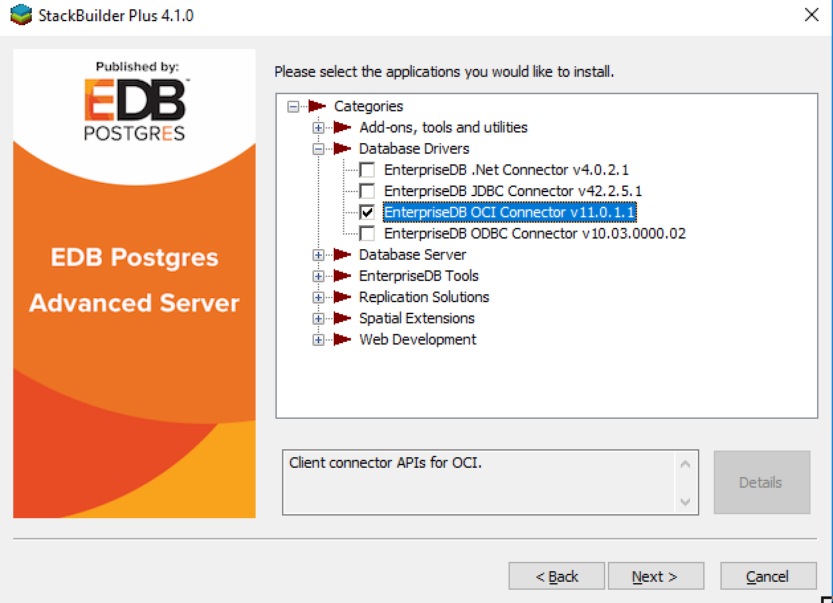Click the arrow icon beside Spatial Extensions
Screen dimensions: 833x603
click(x=342, y=318)
